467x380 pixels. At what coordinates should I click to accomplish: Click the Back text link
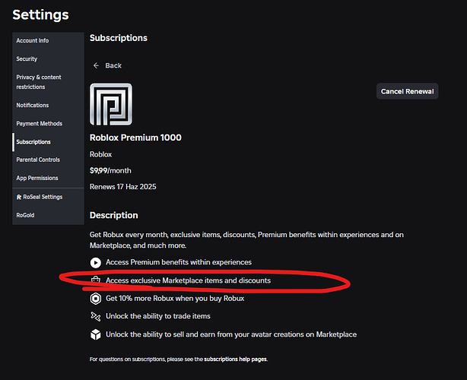[113, 66]
